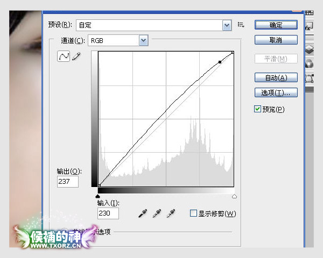Confirm with the 确定 button
Viewport: 323px width, 258px height.
point(276,25)
